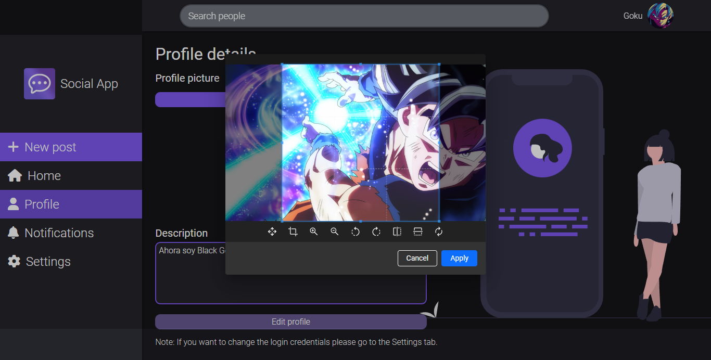This screenshot has width=711, height=360.
Task: Click the top-right crop box corner handle
Action: (x=439, y=65)
